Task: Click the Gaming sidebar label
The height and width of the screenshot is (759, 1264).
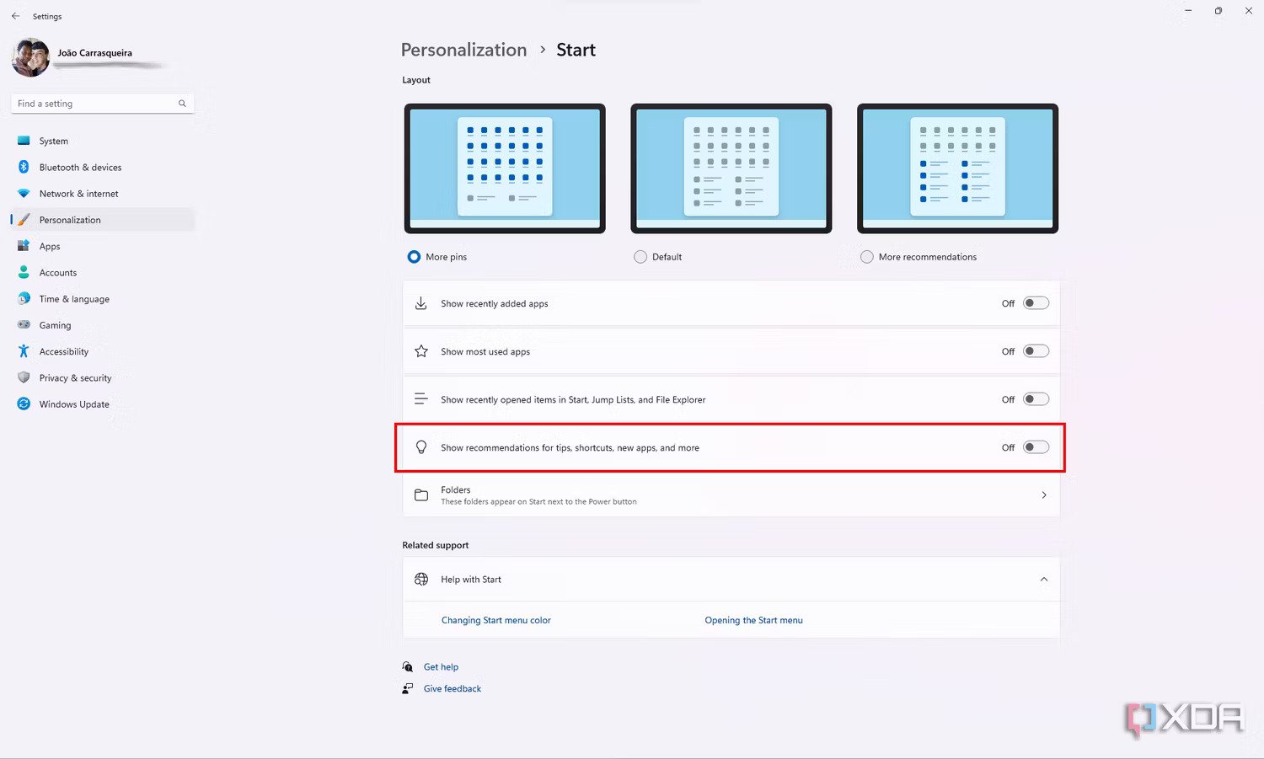Action: [x=55, y=324]
